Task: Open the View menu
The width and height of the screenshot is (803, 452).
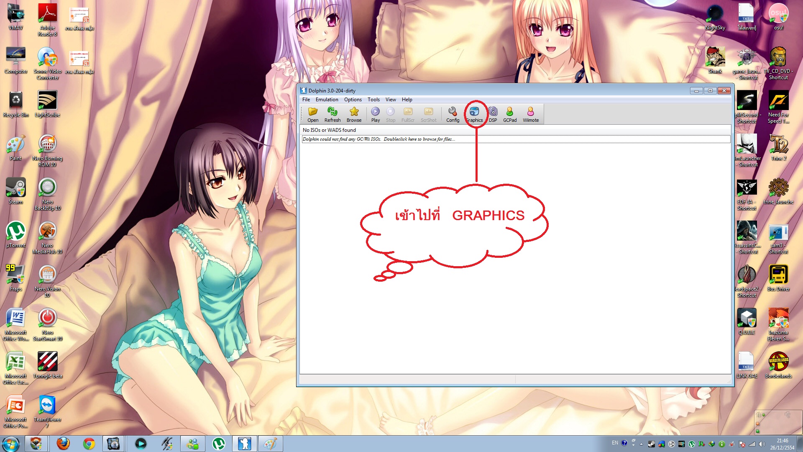Action: coord(391,100)
